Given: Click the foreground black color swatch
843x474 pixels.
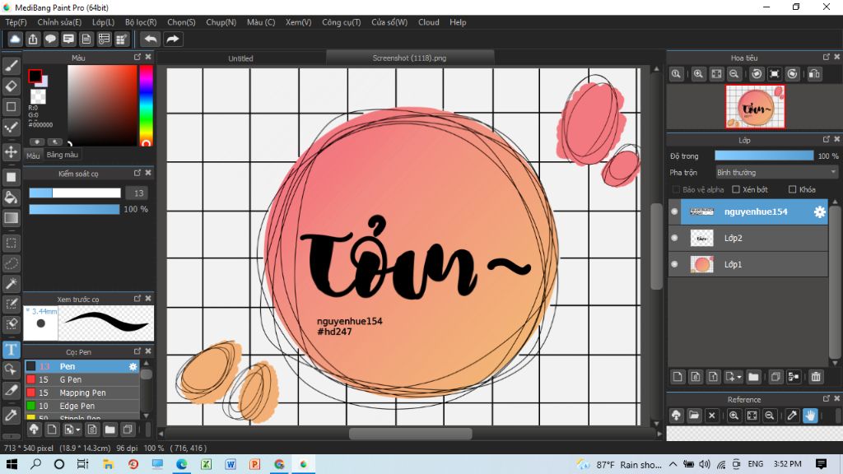Looking at the screenshot, I should (35, 76).
